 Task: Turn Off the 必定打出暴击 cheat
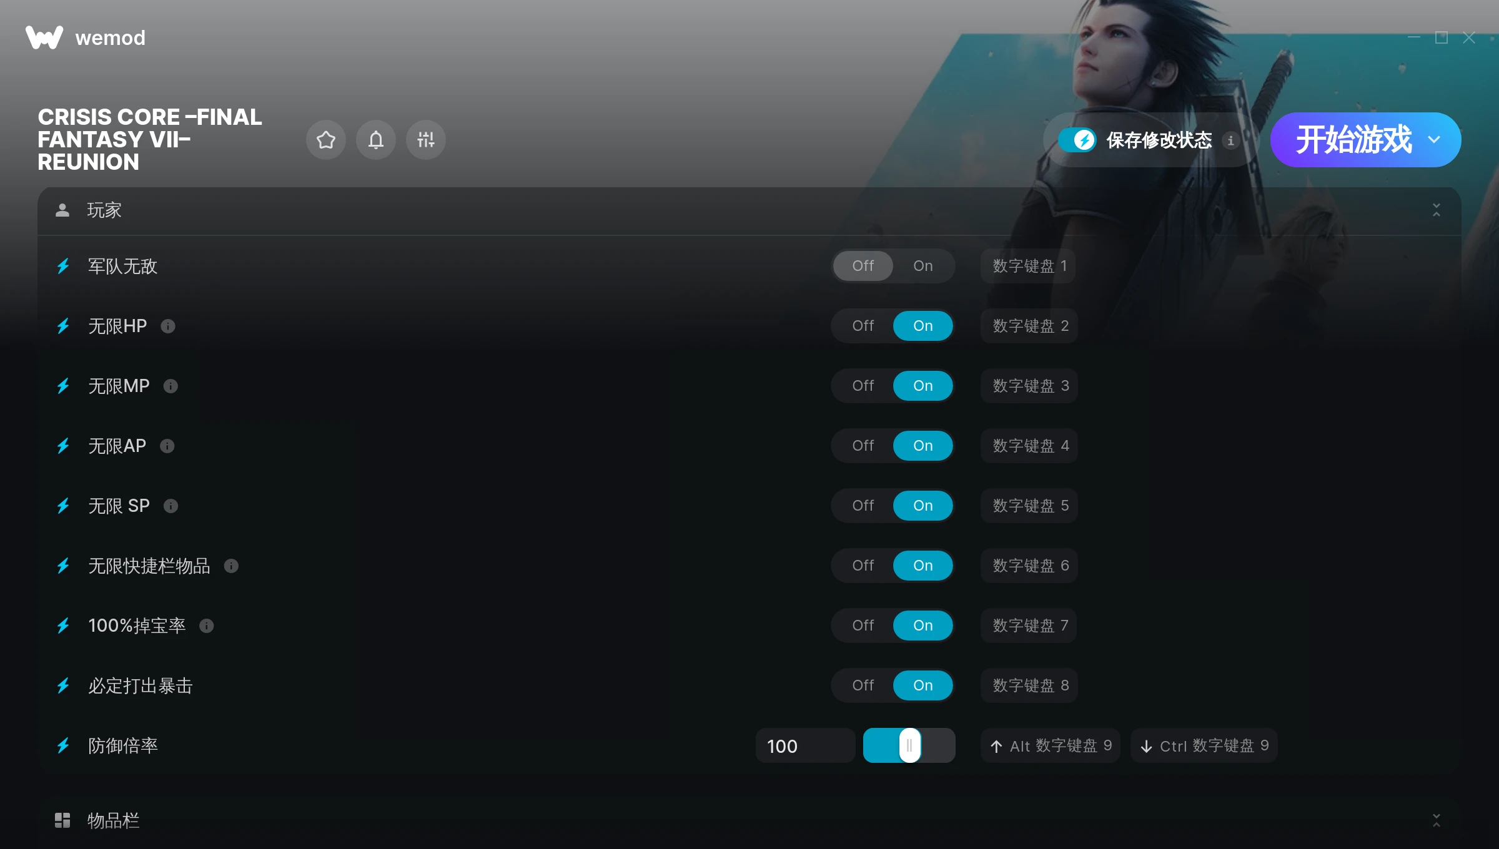coord(863,685)
